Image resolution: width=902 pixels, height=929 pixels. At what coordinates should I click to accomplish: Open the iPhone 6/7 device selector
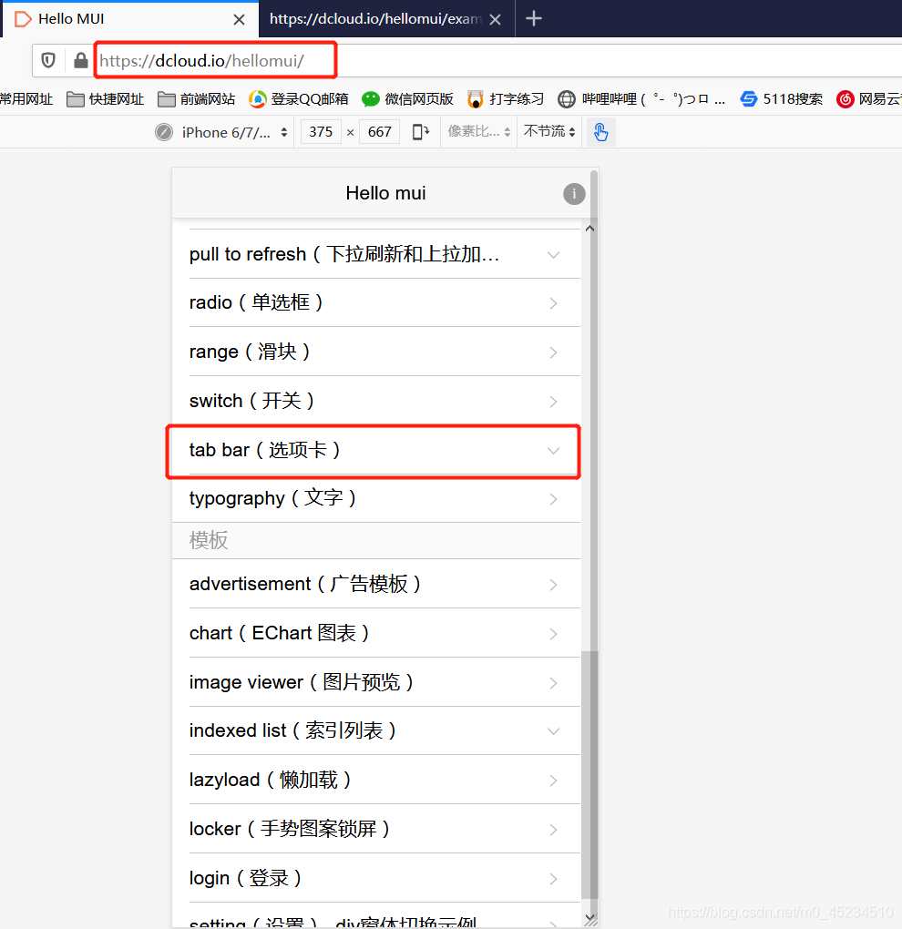[x=233, y=132]
